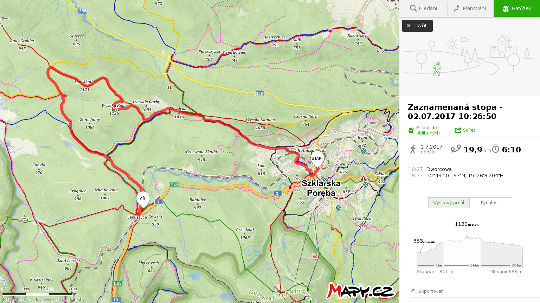540x303 pixels.
Task: Click the 1130 m peak on elevation profile
Action: click(467, 237)
